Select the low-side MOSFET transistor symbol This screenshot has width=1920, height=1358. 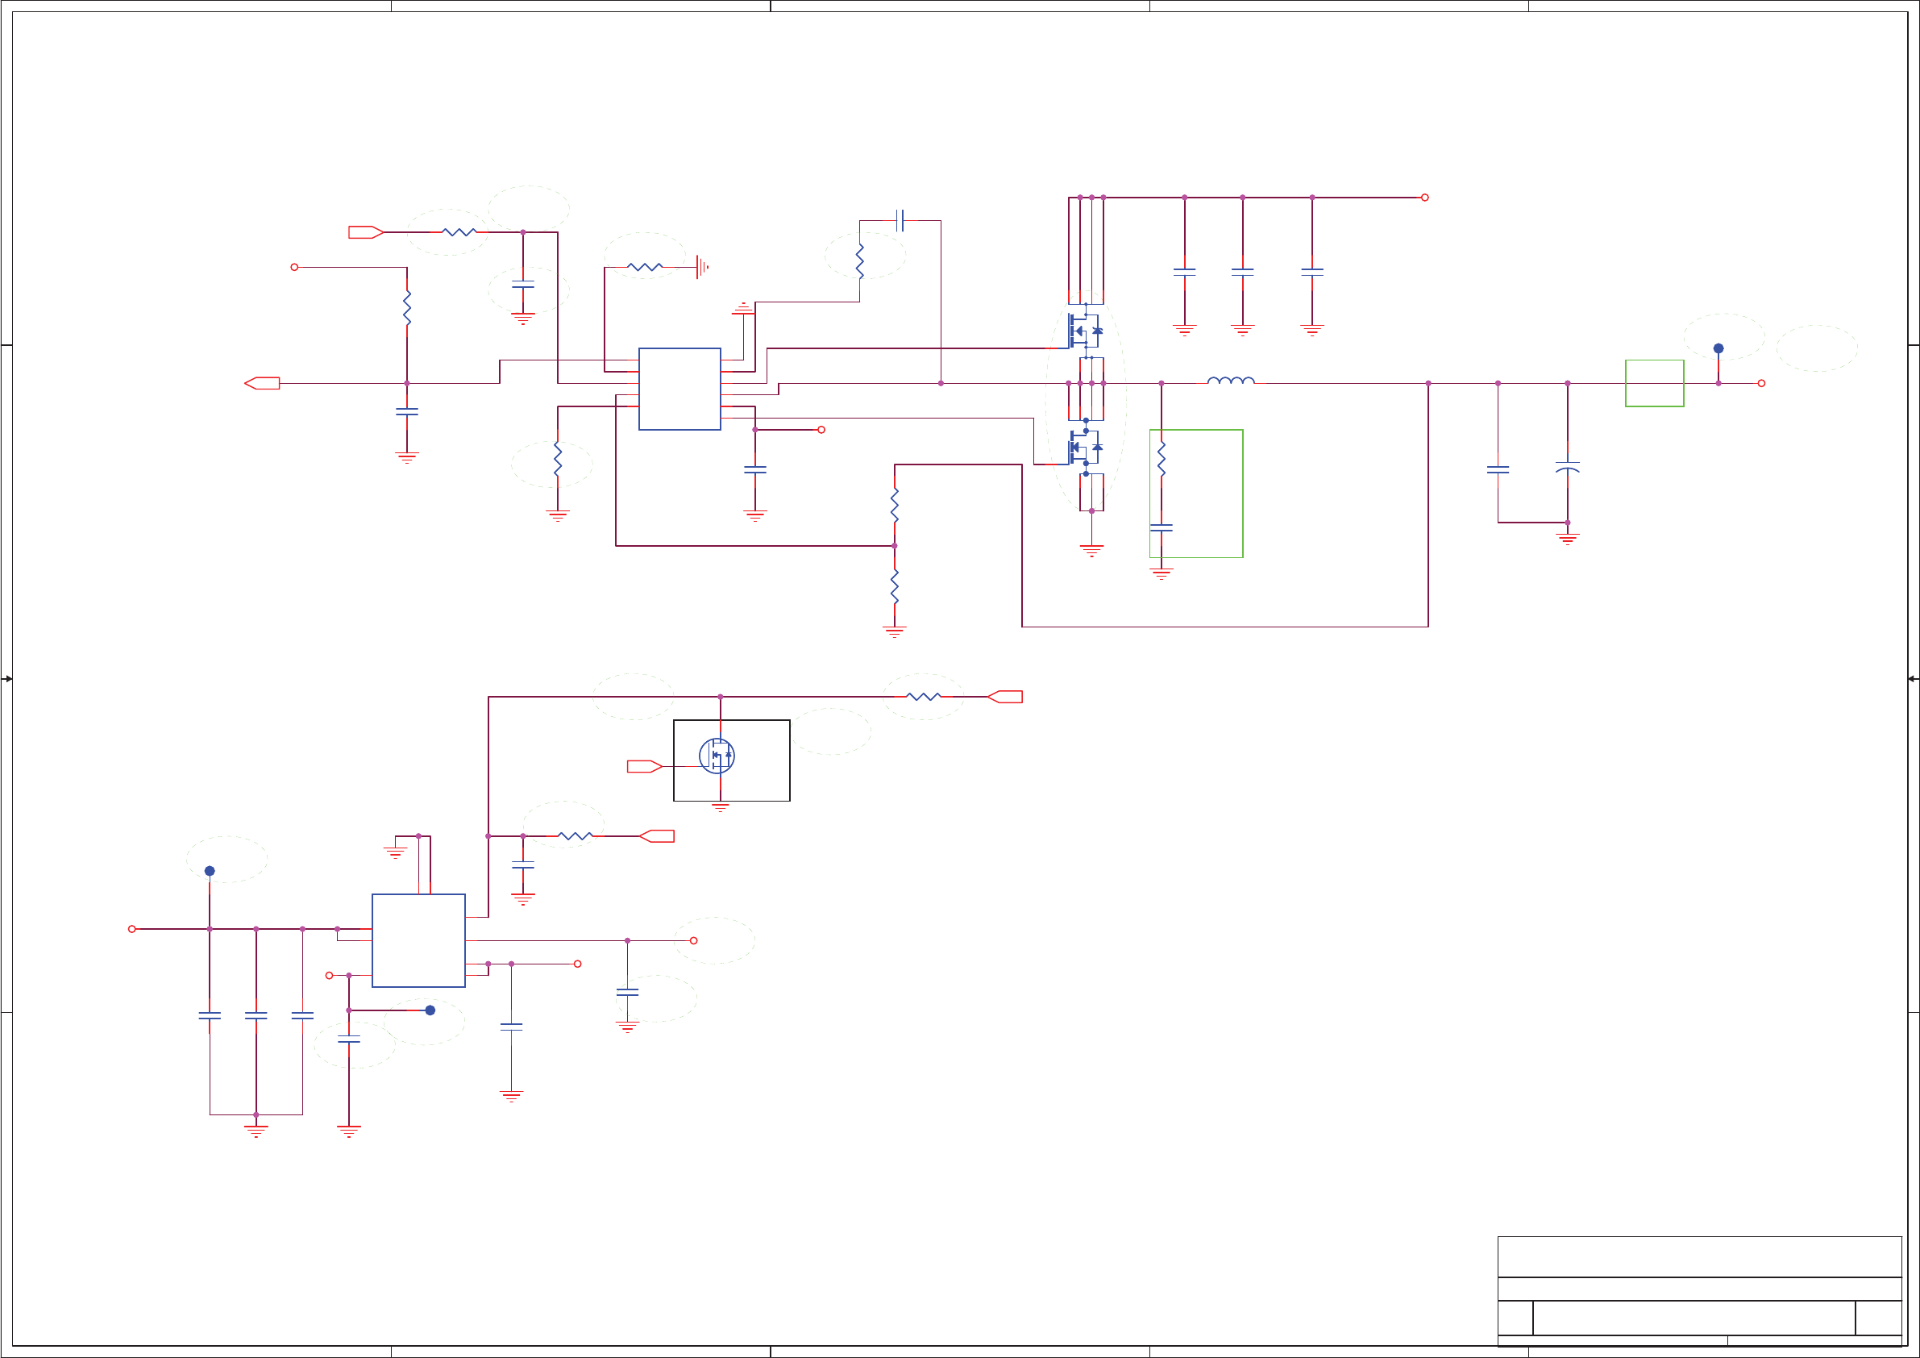click(1085, 447)
